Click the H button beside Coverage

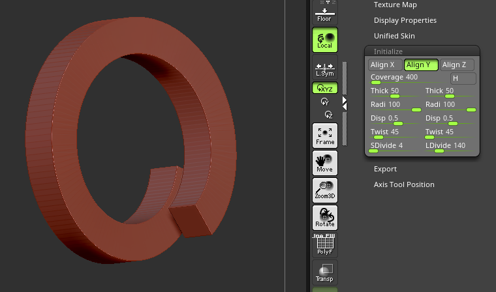click(463, 78)
